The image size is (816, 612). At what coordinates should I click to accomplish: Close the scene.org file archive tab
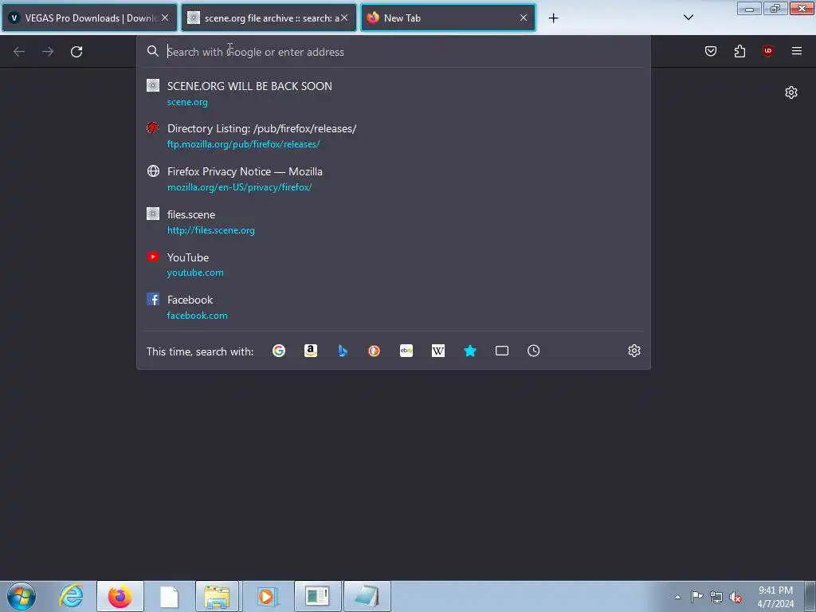point(344,18)
